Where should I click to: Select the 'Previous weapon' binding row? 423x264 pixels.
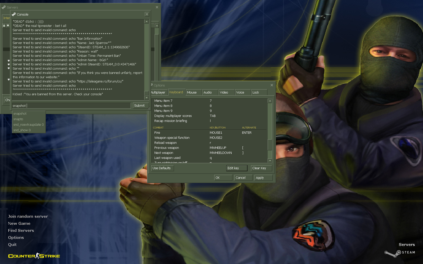coord(209,148)
